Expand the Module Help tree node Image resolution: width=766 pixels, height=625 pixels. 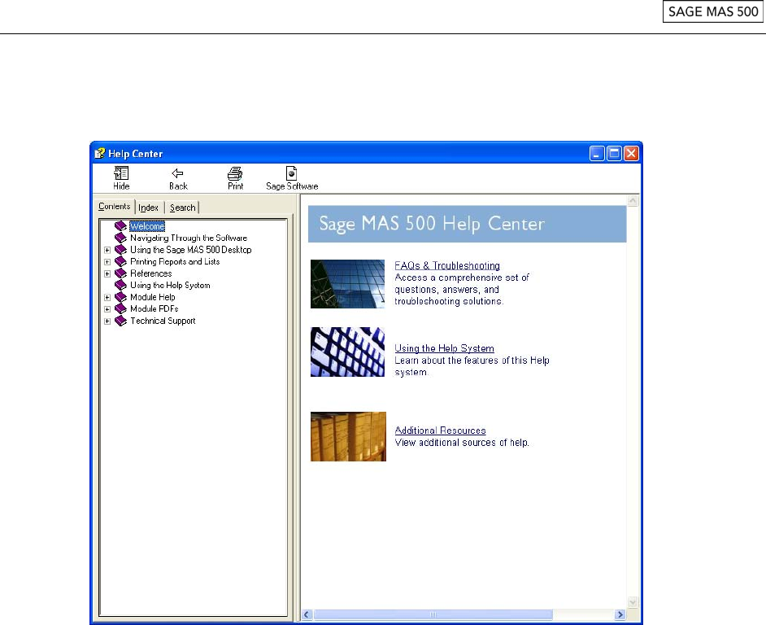[x=107, y=297]
